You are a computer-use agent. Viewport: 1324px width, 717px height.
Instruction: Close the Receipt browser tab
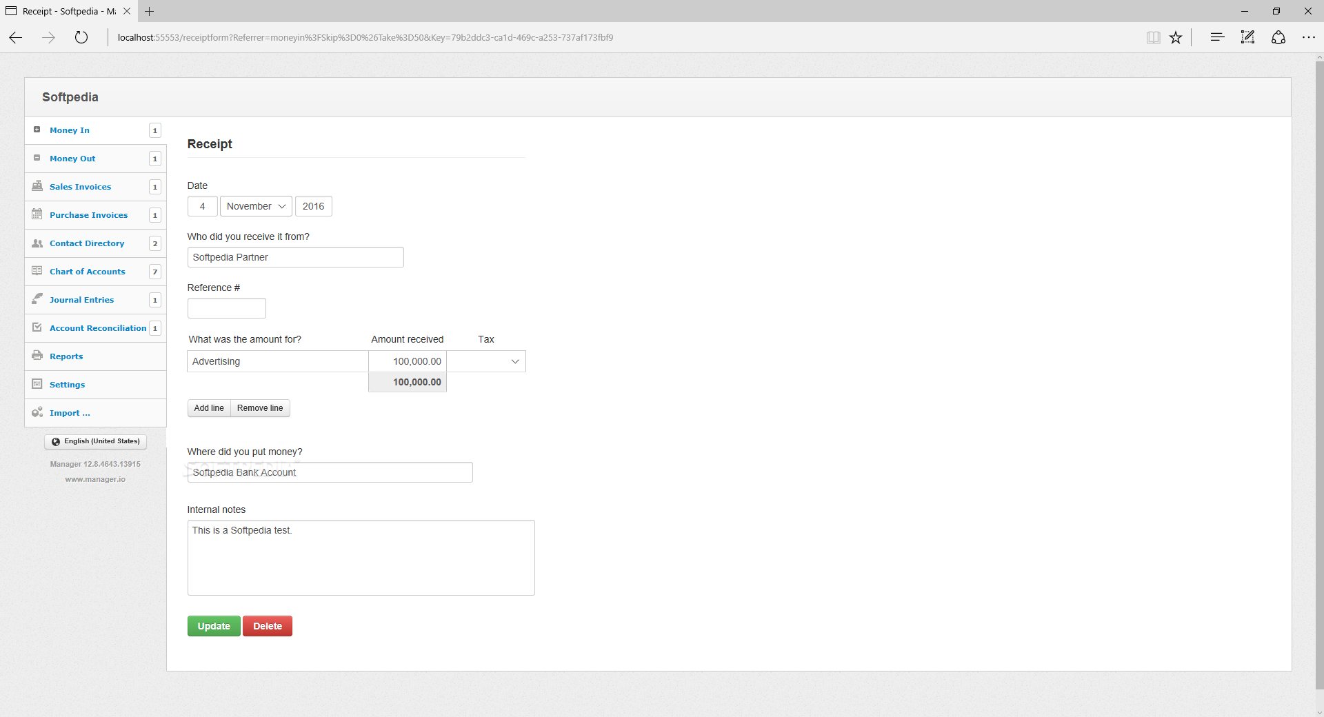[127, 11]
